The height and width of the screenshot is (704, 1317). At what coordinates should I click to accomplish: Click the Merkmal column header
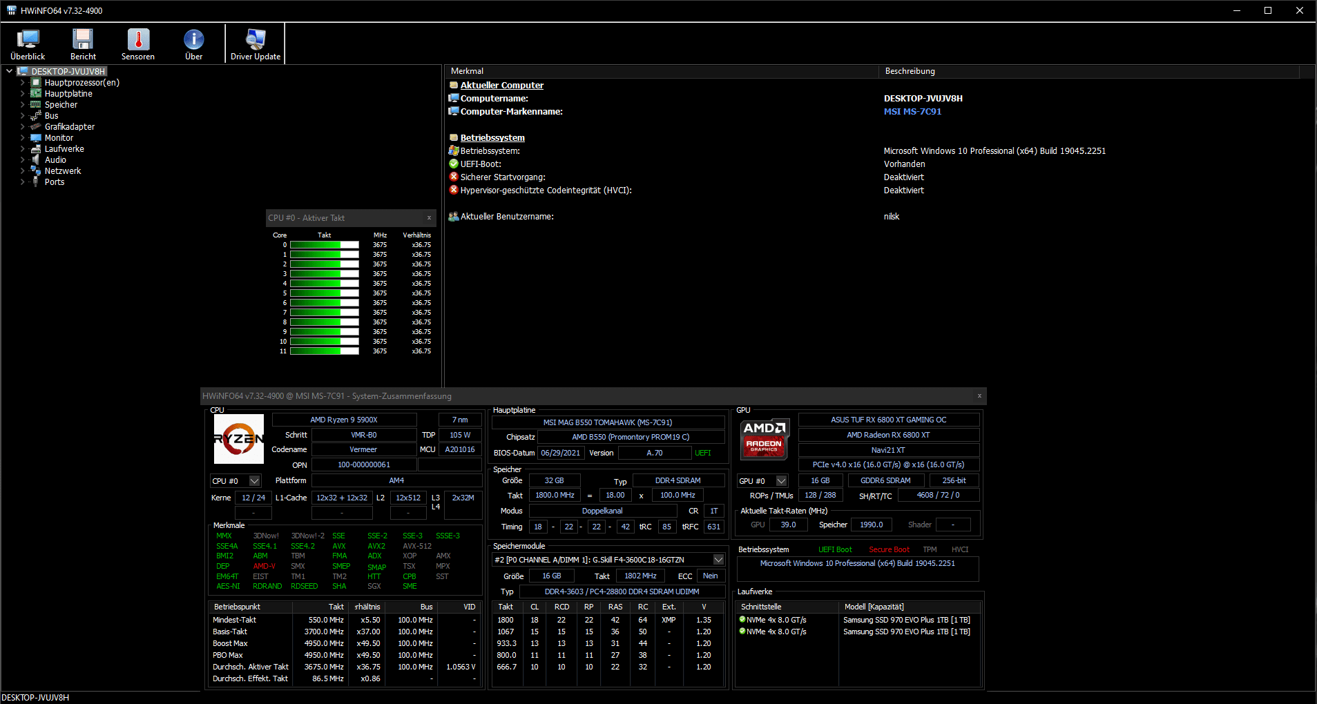tap(662, 71)
